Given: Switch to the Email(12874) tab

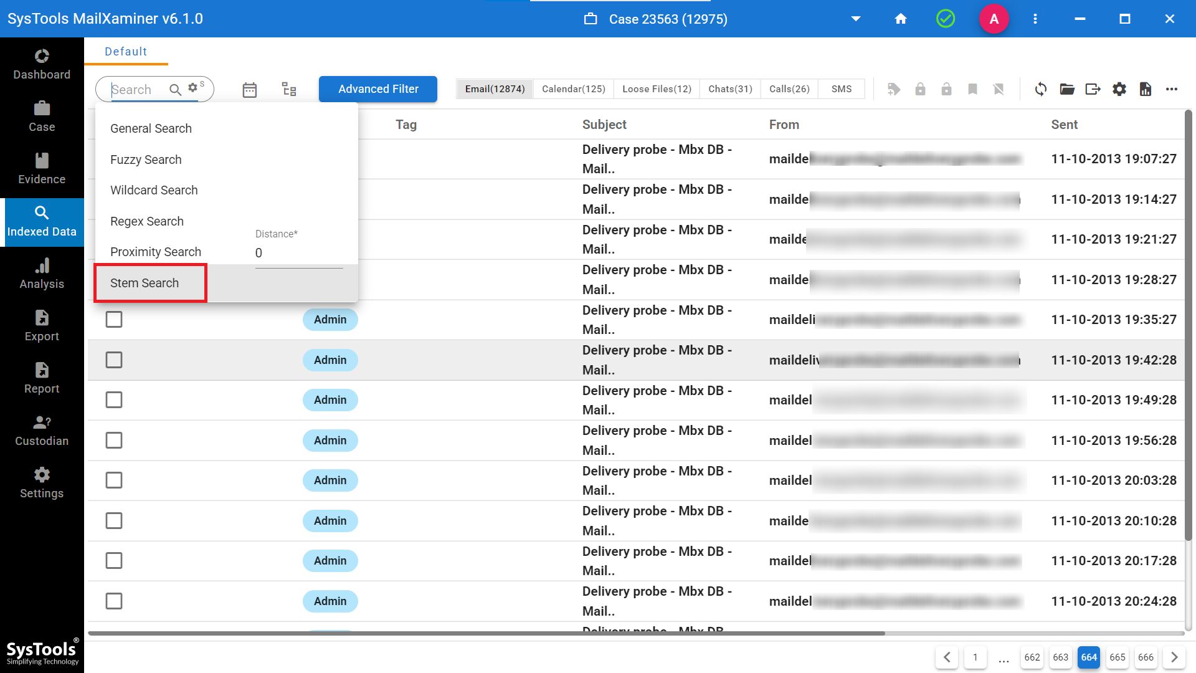Looking at the screenshot, I should [495, 89].
